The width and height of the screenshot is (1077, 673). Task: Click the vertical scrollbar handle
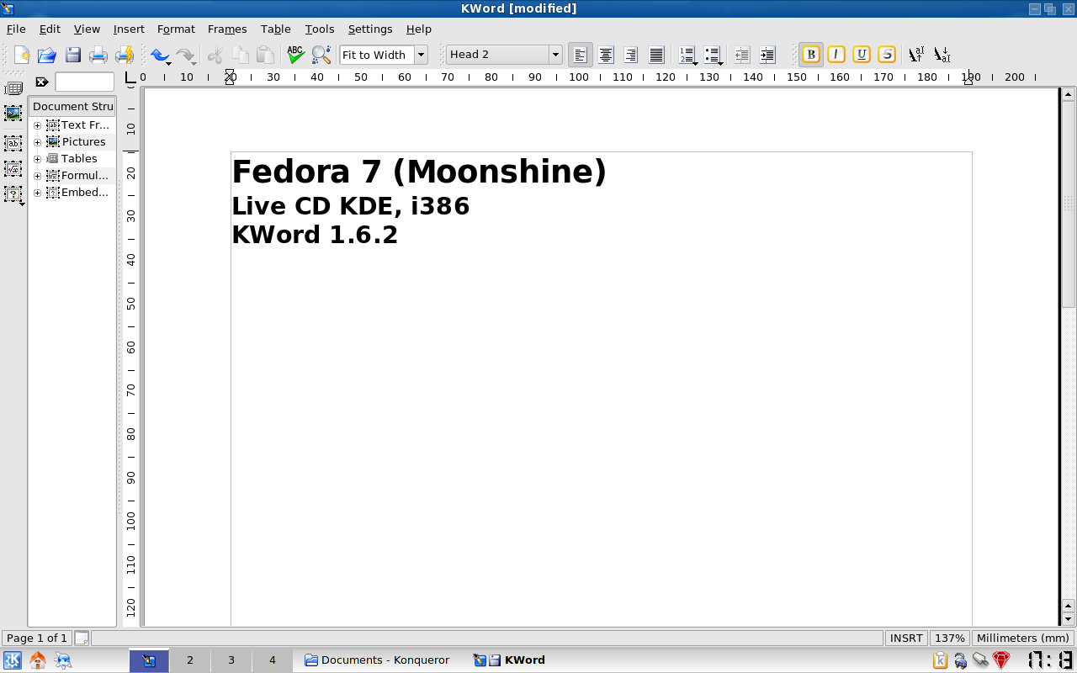[1068, 202]
